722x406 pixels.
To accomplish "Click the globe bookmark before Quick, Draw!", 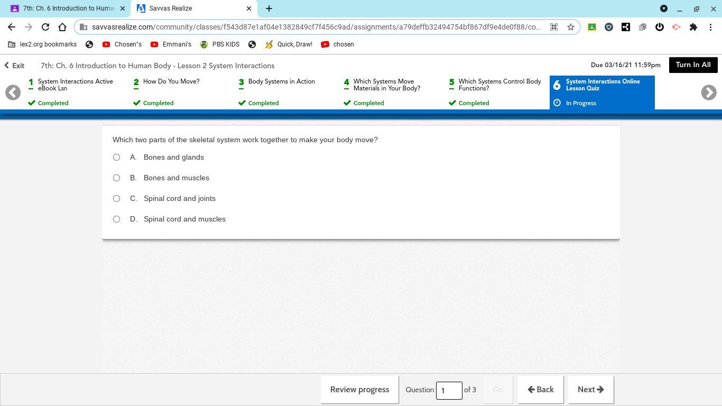I will coord(252,44).
